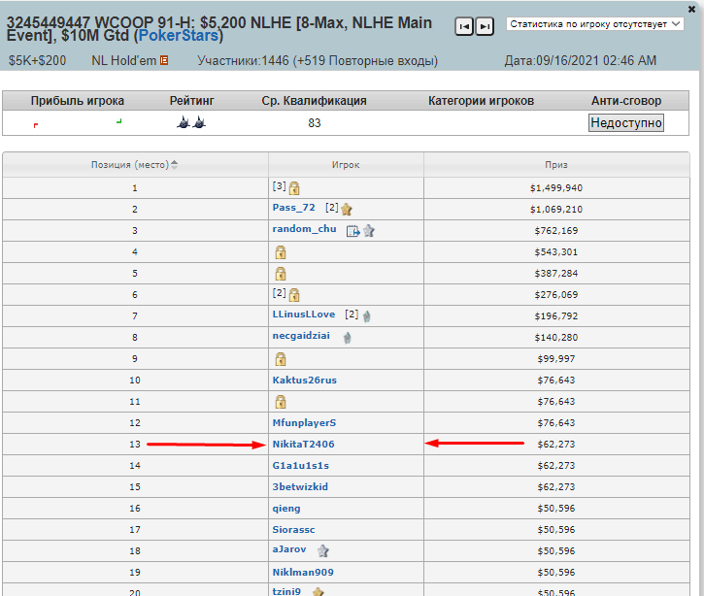The height and width of the screenshot is (596, 704).
Task: Click the shark rating icons
Action: [191, 122]
